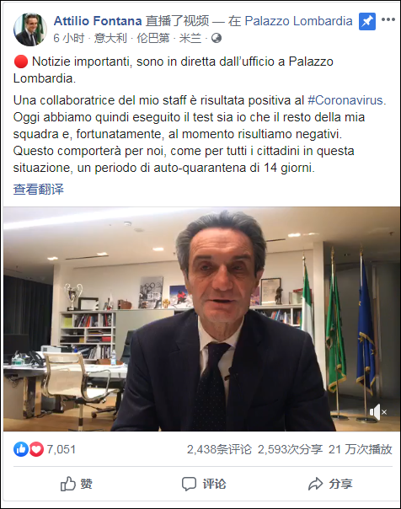View the 2,438条评论 comments
This screenshot has height=509, width=401.
(x=219, y=449)
